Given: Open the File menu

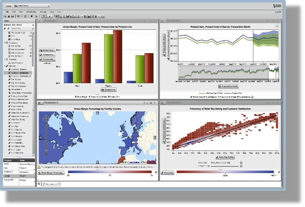Looking at the screenshot, I should [x=7, y=12].
